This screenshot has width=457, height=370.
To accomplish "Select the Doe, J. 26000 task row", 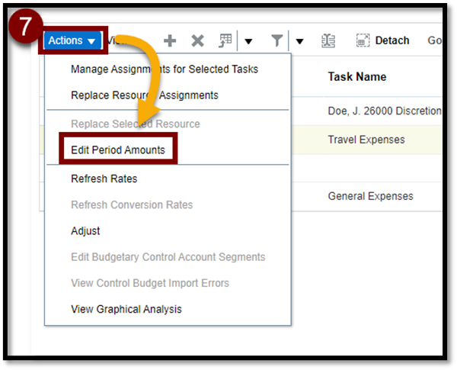I will tap(384, 111).
